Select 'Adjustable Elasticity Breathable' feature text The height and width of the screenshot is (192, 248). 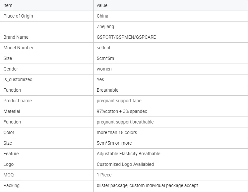(x=128, y=154)
